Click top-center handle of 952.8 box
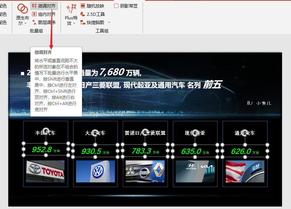291x209 pixels. pyautogui.click(x=46, y=144)
